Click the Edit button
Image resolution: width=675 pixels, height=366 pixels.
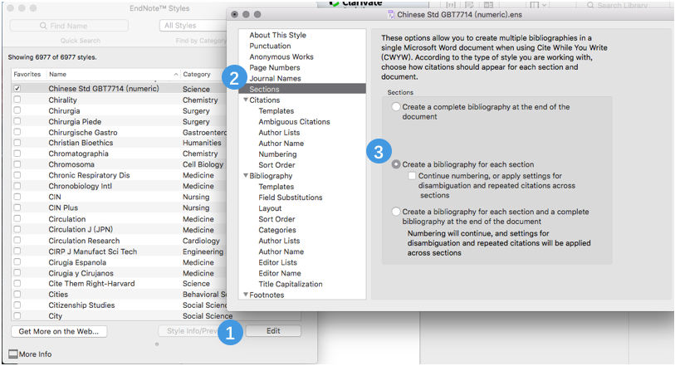pos(272,331)
